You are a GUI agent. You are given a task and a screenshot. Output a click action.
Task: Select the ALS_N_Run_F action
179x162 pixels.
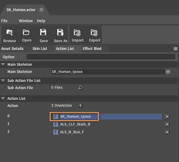point(72,132)
